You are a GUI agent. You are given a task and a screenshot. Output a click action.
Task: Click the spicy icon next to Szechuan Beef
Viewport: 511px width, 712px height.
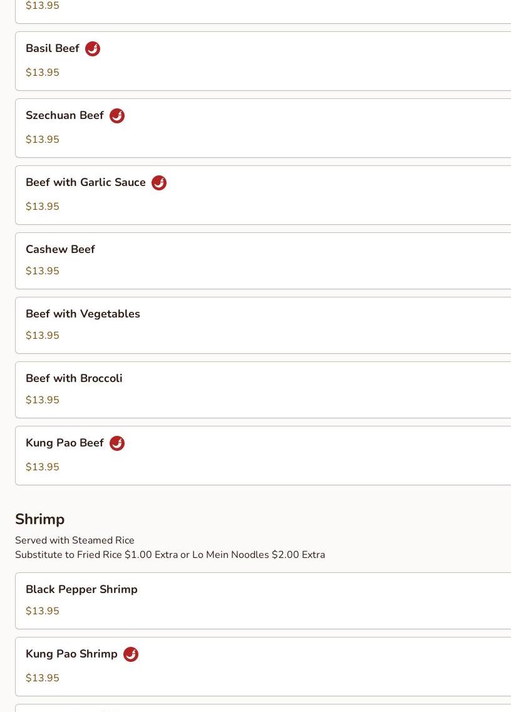[117, 116]
